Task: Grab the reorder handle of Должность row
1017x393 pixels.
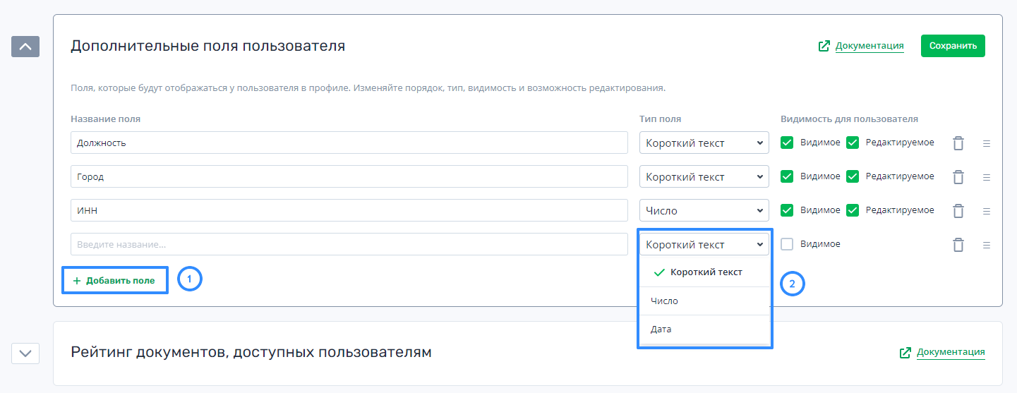Action: [x=987, y=143]
